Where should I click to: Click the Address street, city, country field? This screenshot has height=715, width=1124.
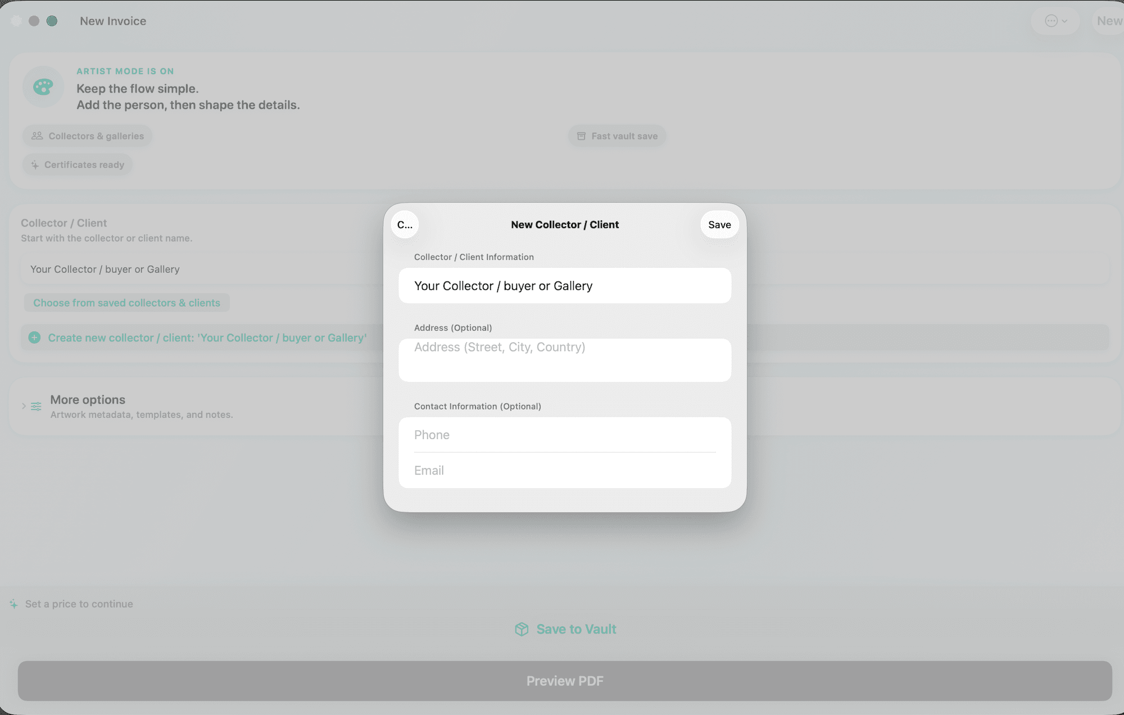pos(565,360)
